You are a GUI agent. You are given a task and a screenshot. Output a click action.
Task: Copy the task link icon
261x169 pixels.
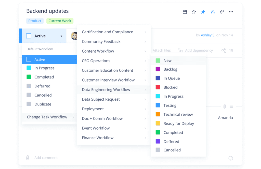coord(221,12)
